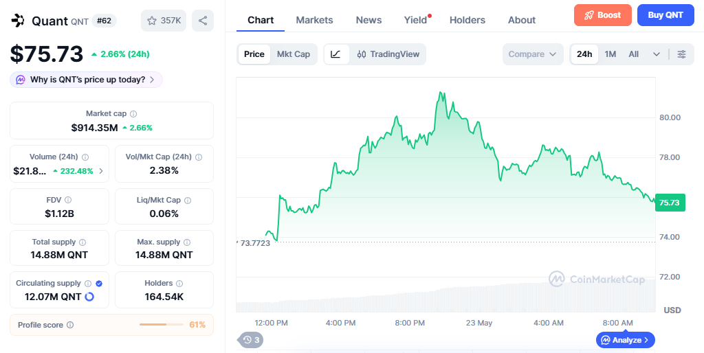Click the Total supply info icon

click(x=82, y=242)
